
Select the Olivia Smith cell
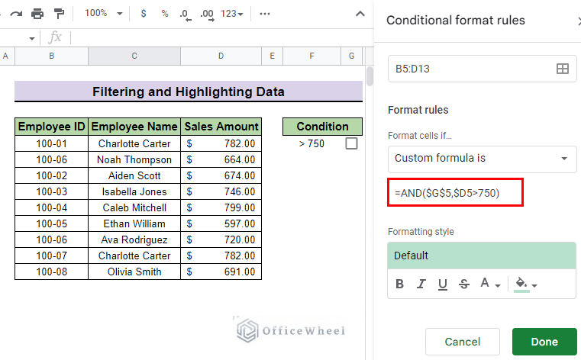click(134, 272)
